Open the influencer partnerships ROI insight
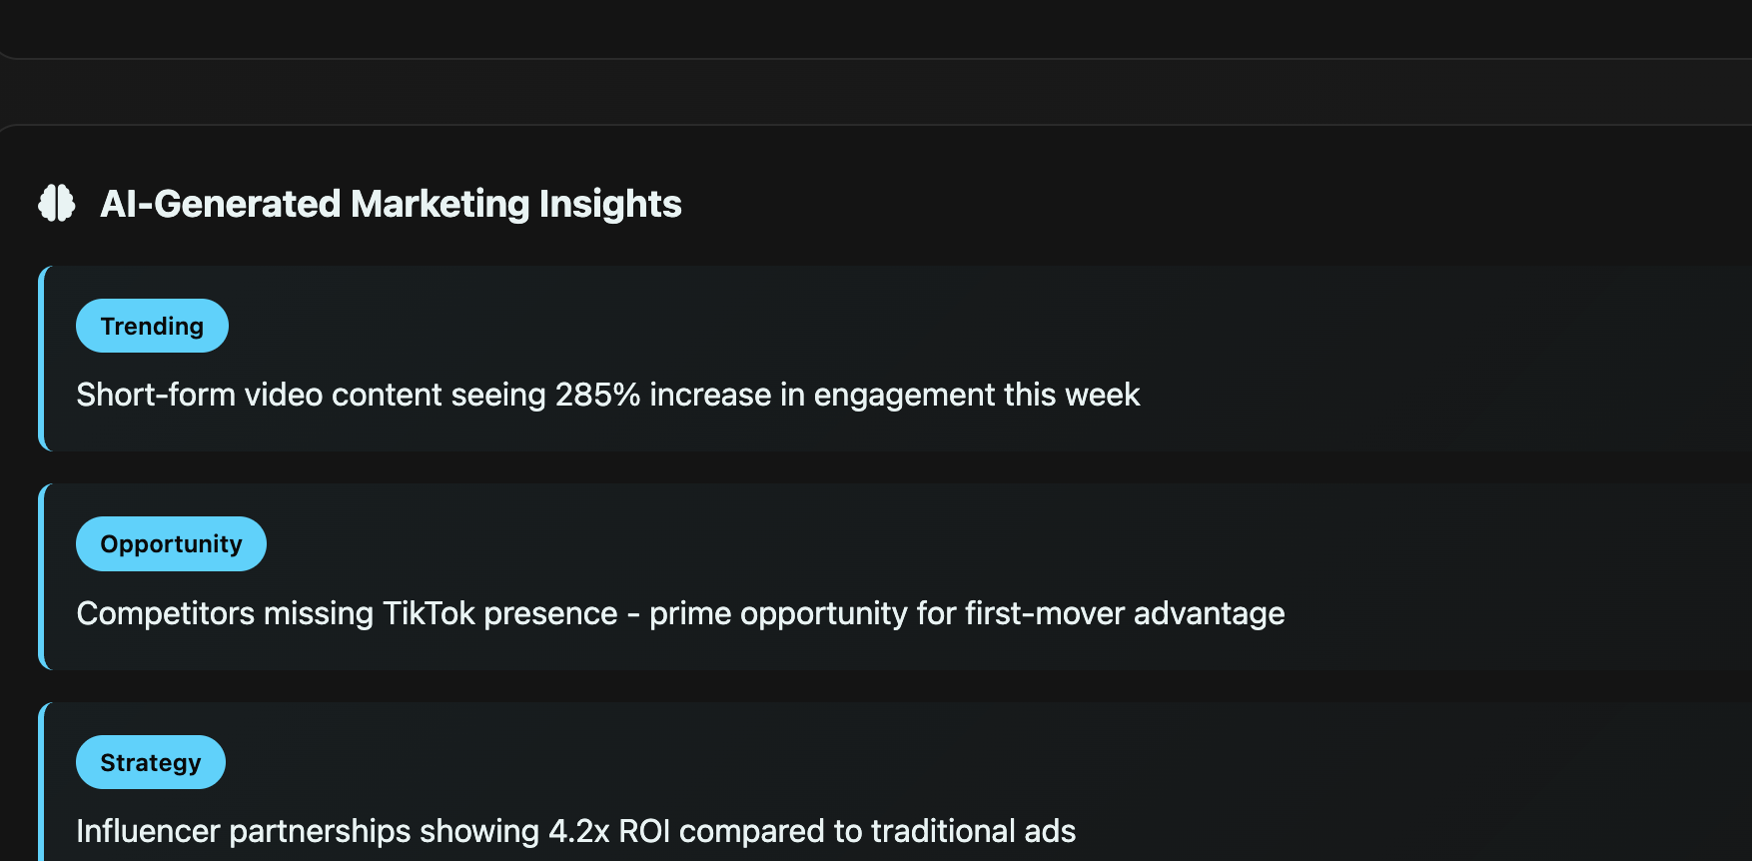 [575, 831]
